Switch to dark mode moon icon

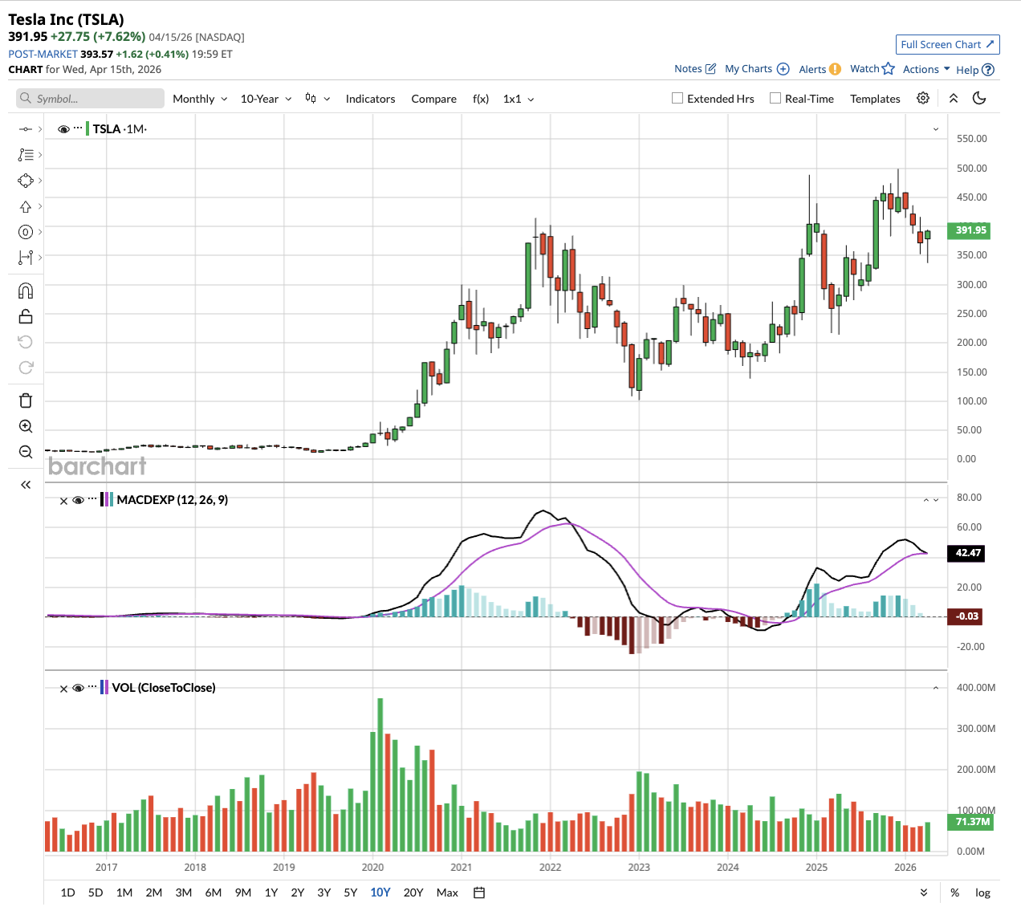pyautogui.click(x=979, y=98)
